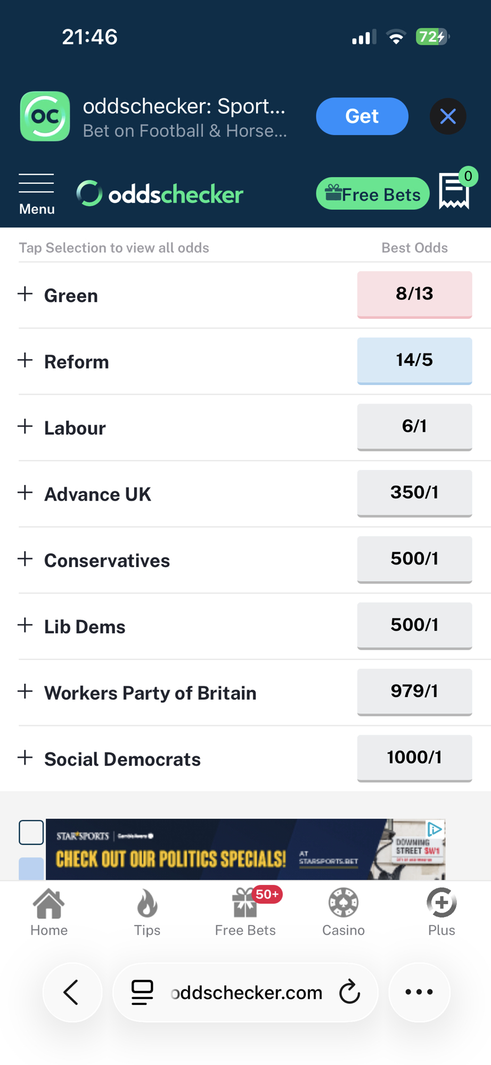Expand the Green selection row
Viewport: 491px width, 1065px height.
[x=25, y=294]
